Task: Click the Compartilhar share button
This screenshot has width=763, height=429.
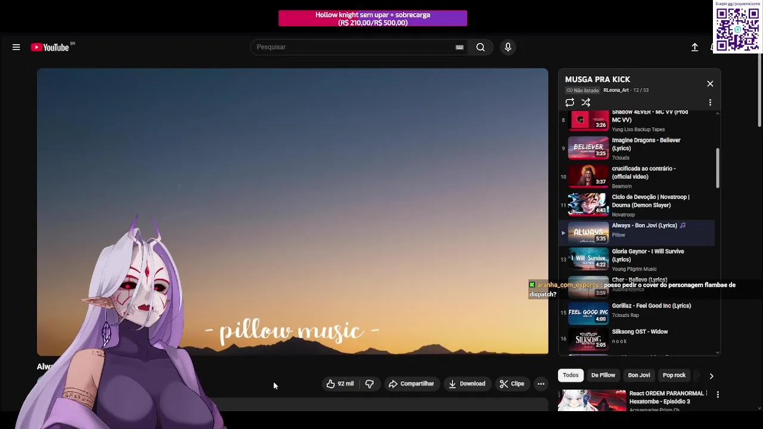Action: pos(411,384)
